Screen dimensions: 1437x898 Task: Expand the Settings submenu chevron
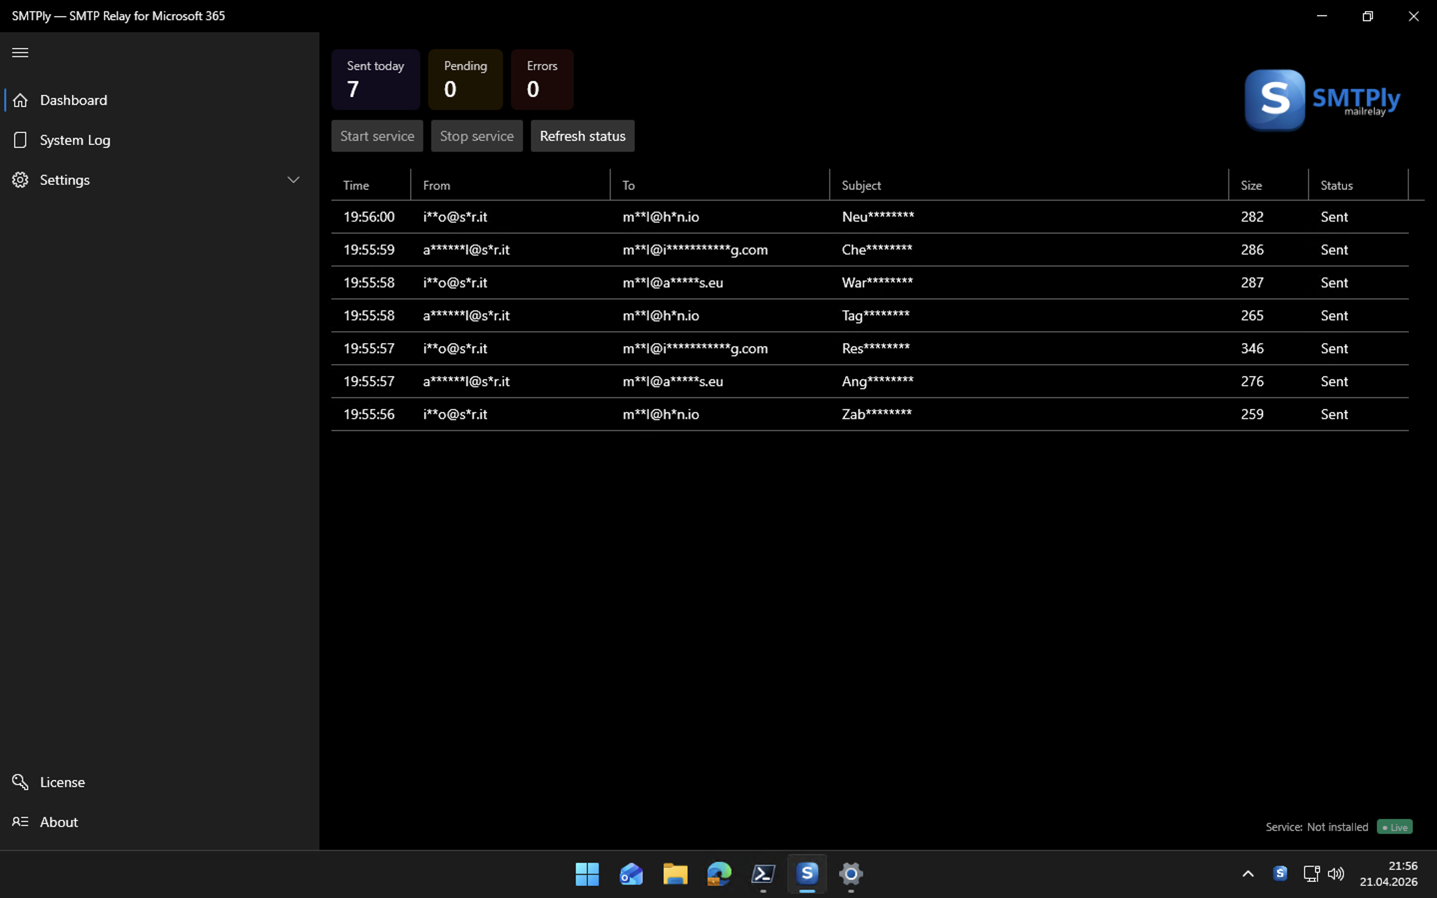293,180
